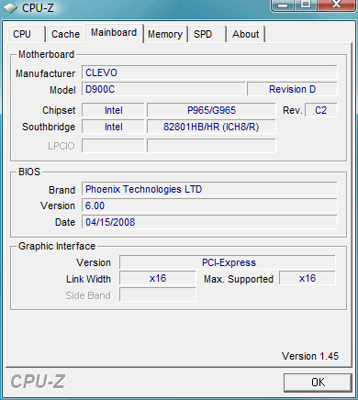This screenshot has width=358, height=400.
Task: Click the chipset model P965/G965 field
Action: 211,110
